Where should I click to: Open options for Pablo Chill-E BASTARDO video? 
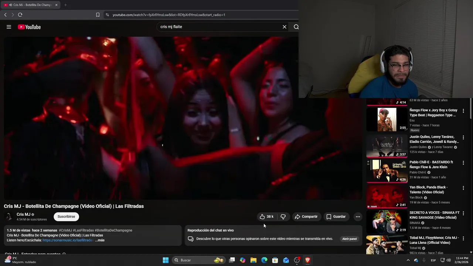[x=463, y=163]
